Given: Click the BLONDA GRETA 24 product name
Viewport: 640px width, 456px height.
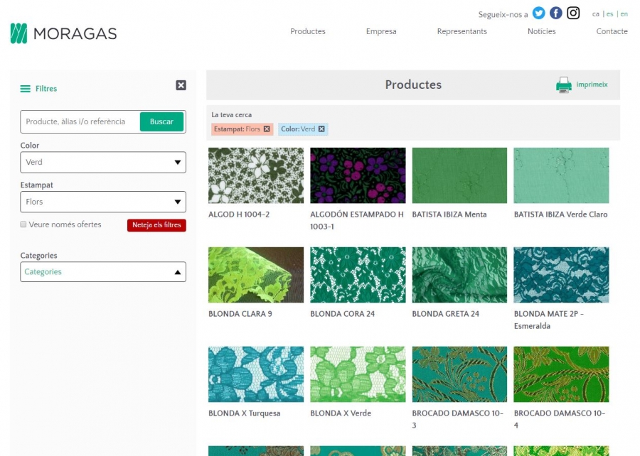Looking at the screenshot, I should [x=446, y=314].
